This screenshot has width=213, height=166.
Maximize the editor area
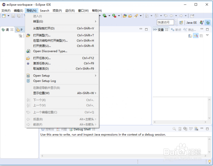pyautogui.click(x=146, y=29)
